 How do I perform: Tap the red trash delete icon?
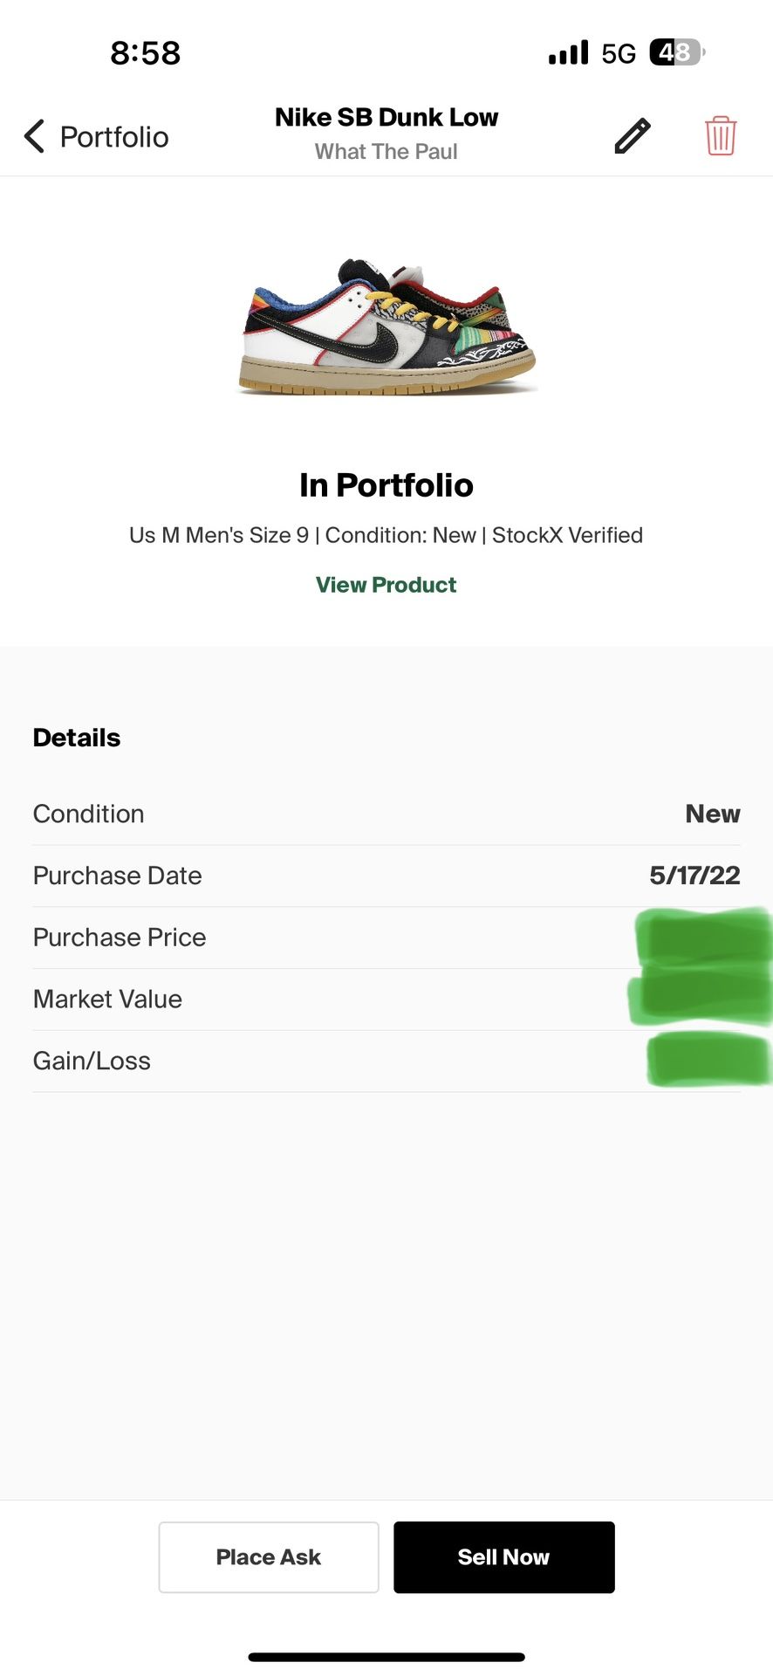[721, 136]
